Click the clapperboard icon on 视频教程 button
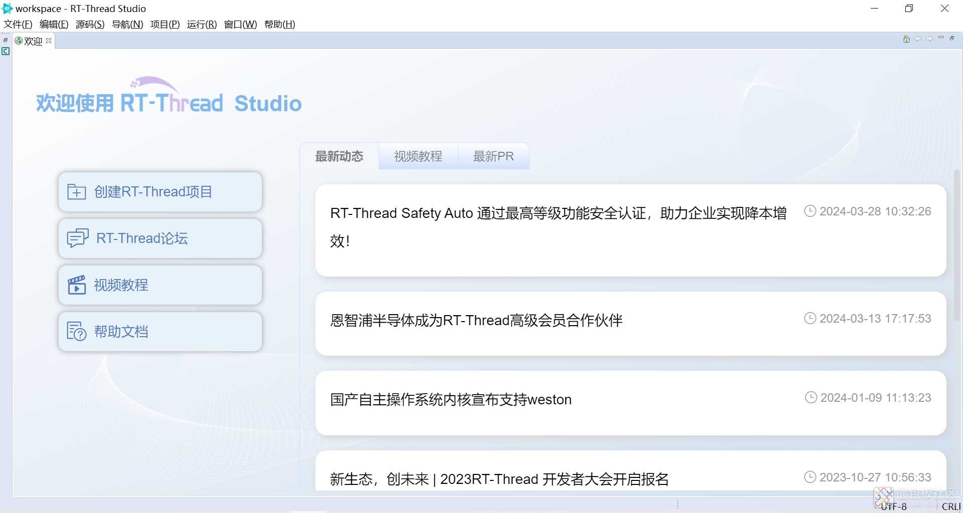The height and width of the screenshot is (513, 963). (x=77, y=285)
